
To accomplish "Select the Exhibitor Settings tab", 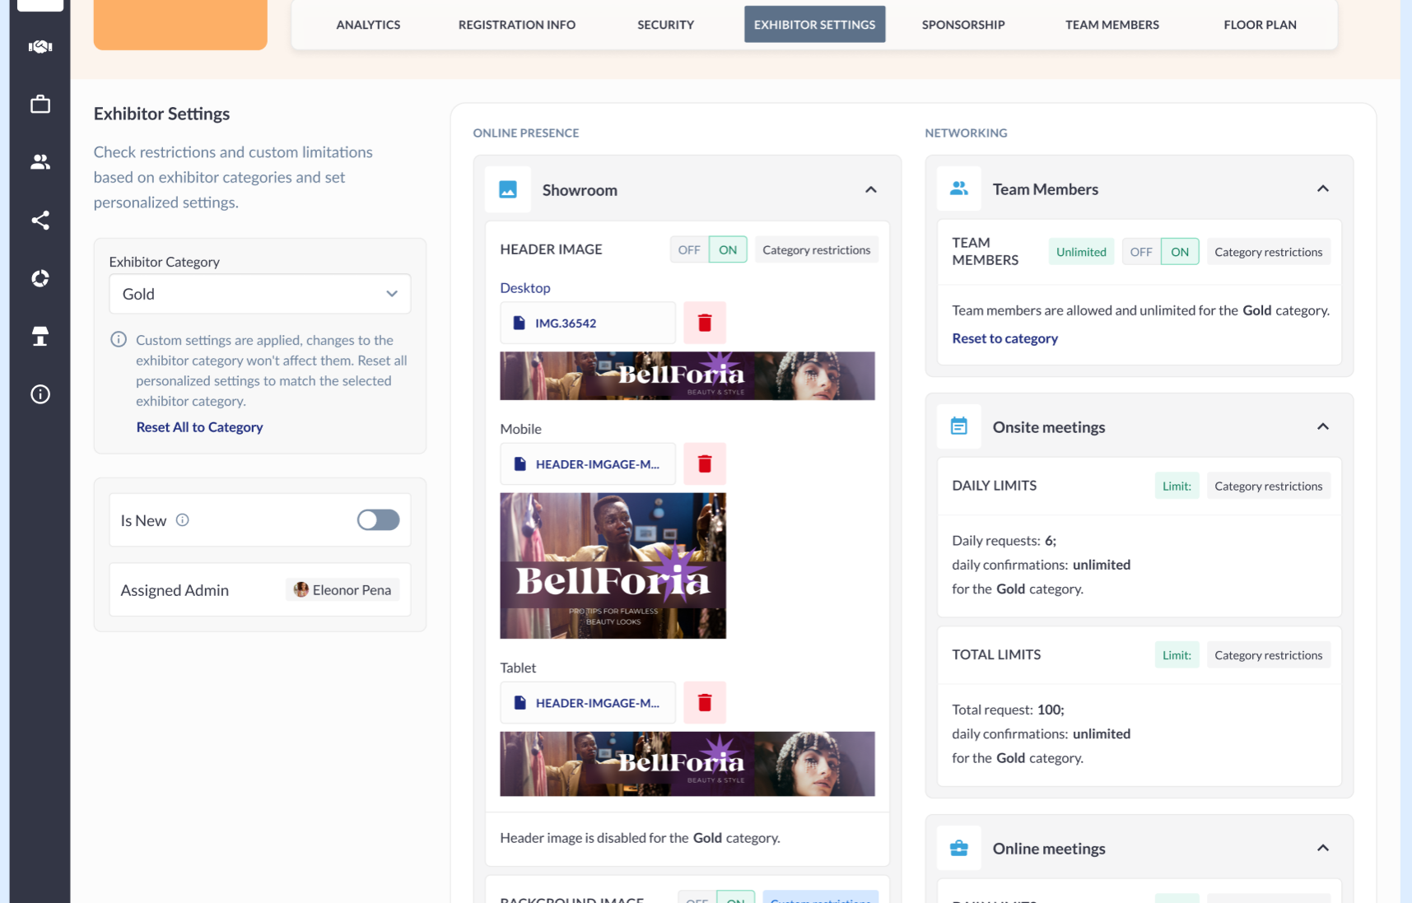I will tap(815, 25).
